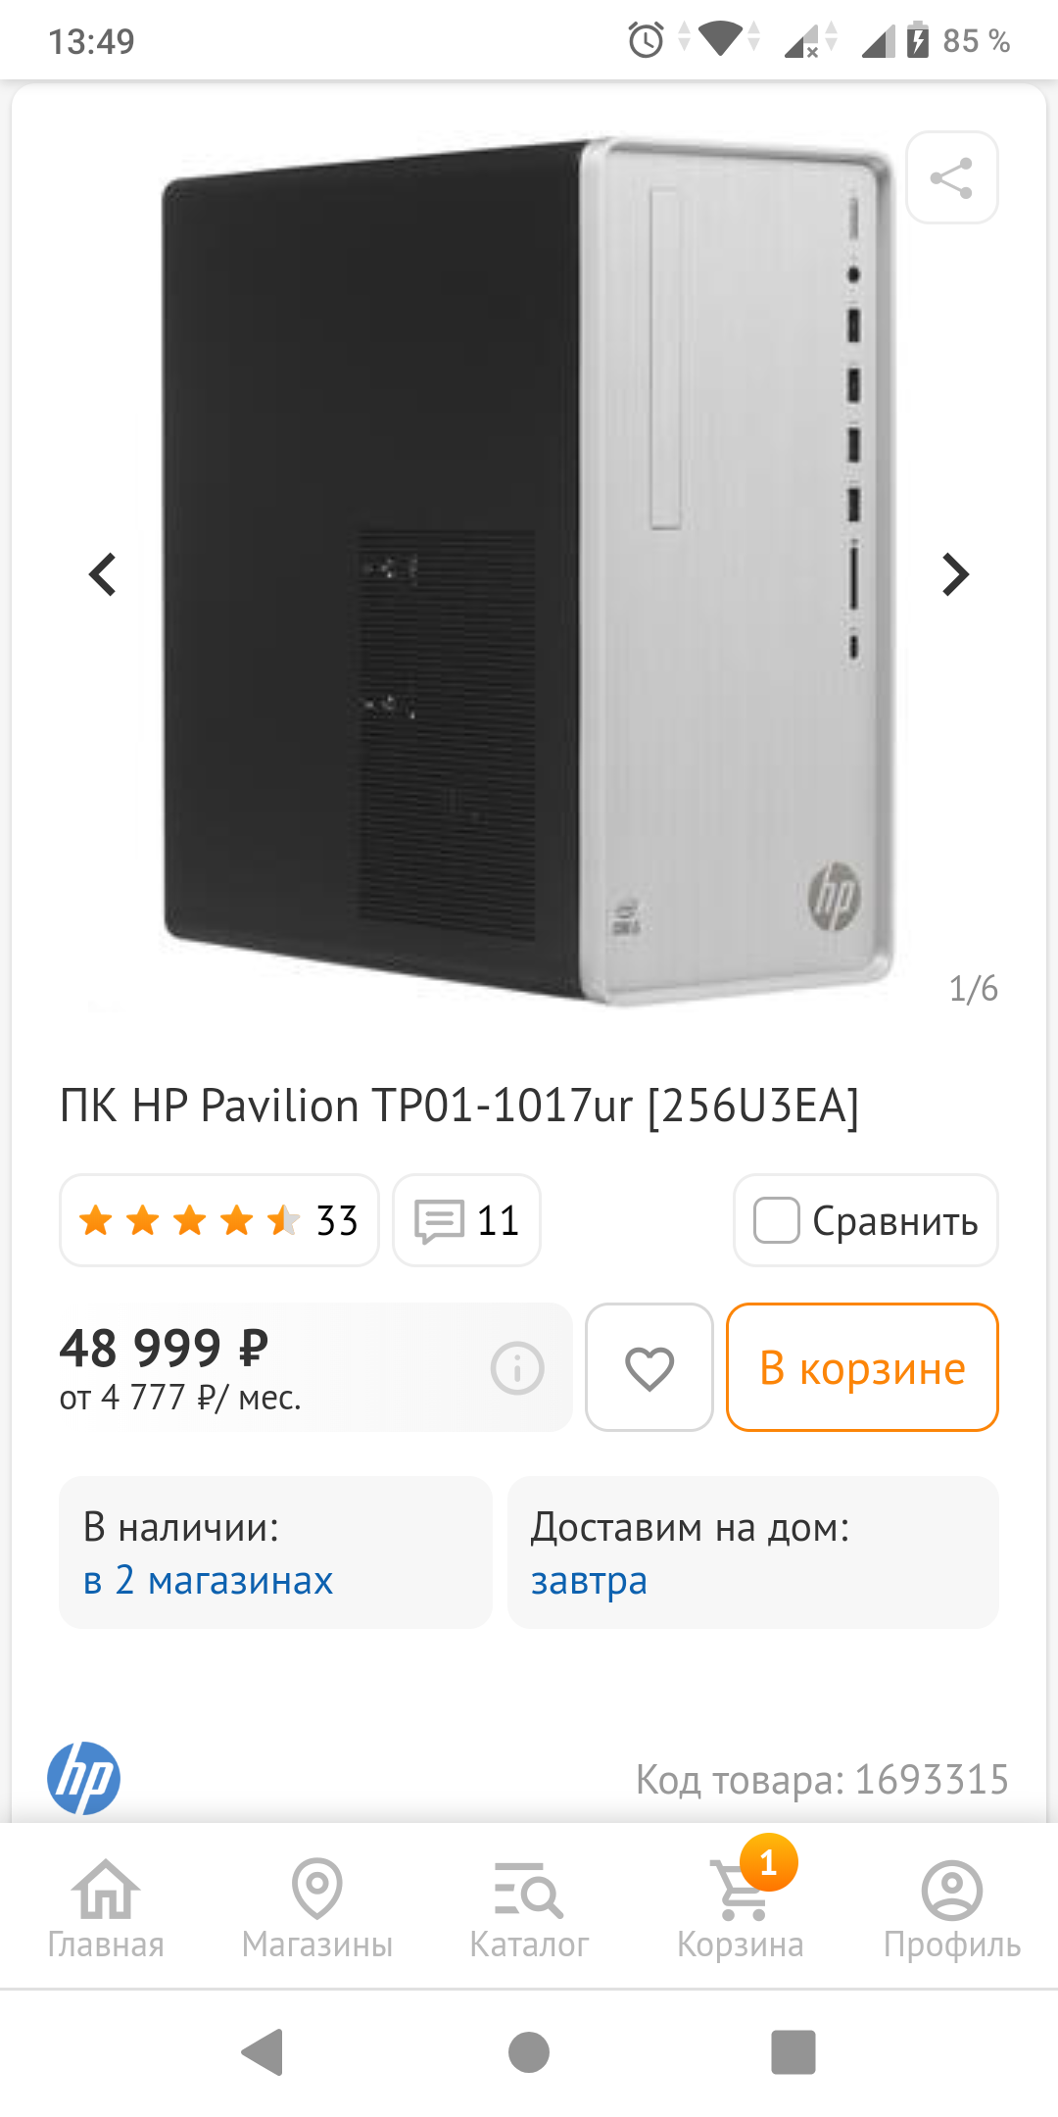Screen dimensions: 1058x2117
Task: Open the в 2 магазинах availability link
Action: pyautogui.click(x=208, y=1580)
